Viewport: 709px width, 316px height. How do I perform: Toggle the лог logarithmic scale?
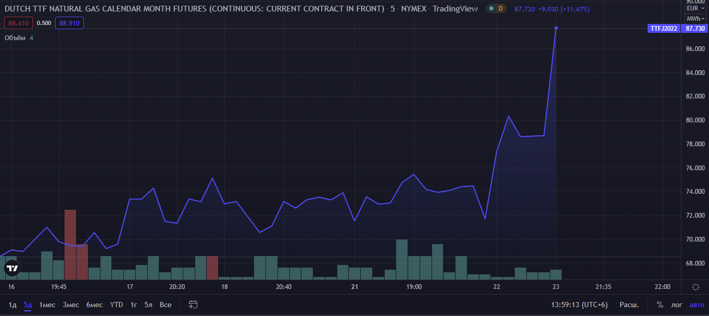[677, 305]
